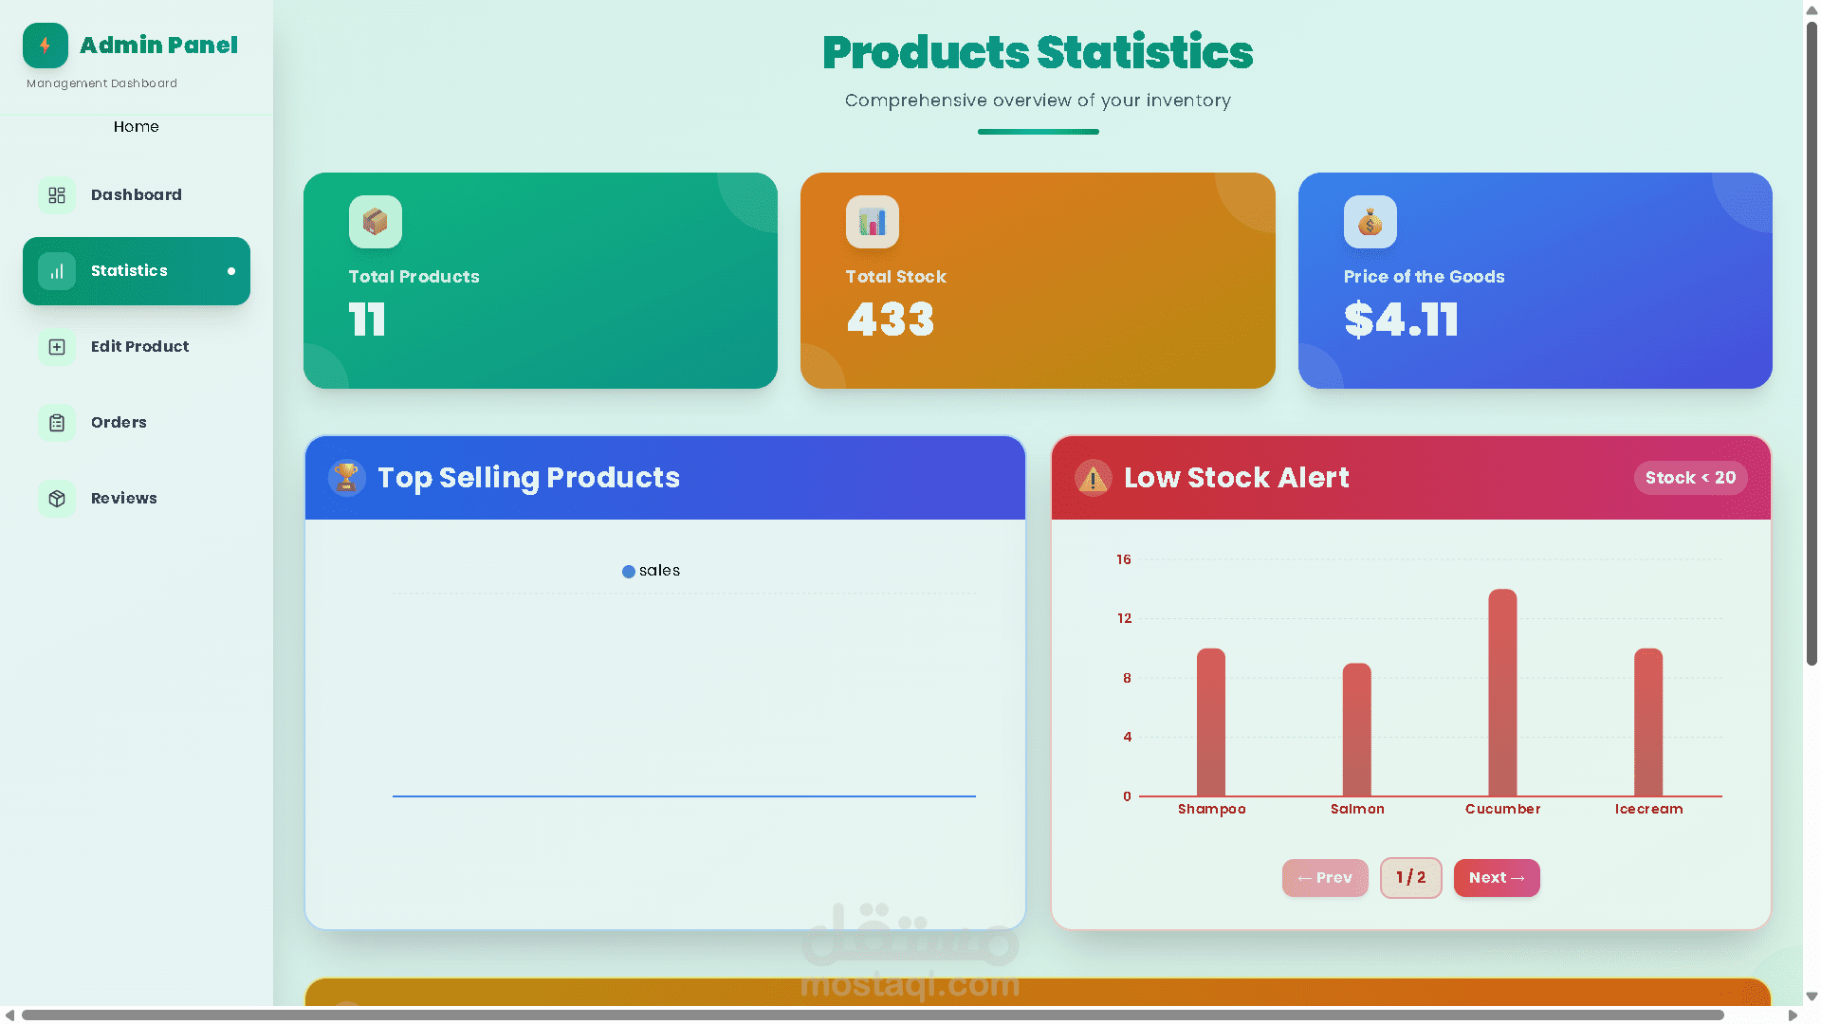Click the Total Stock chart icon
The height and width of the screenshot is (1024, 1821).
coord(872,222)
